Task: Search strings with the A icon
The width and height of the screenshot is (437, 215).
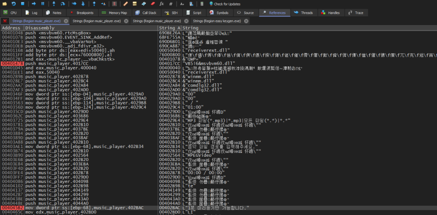Action: (182, 4)
